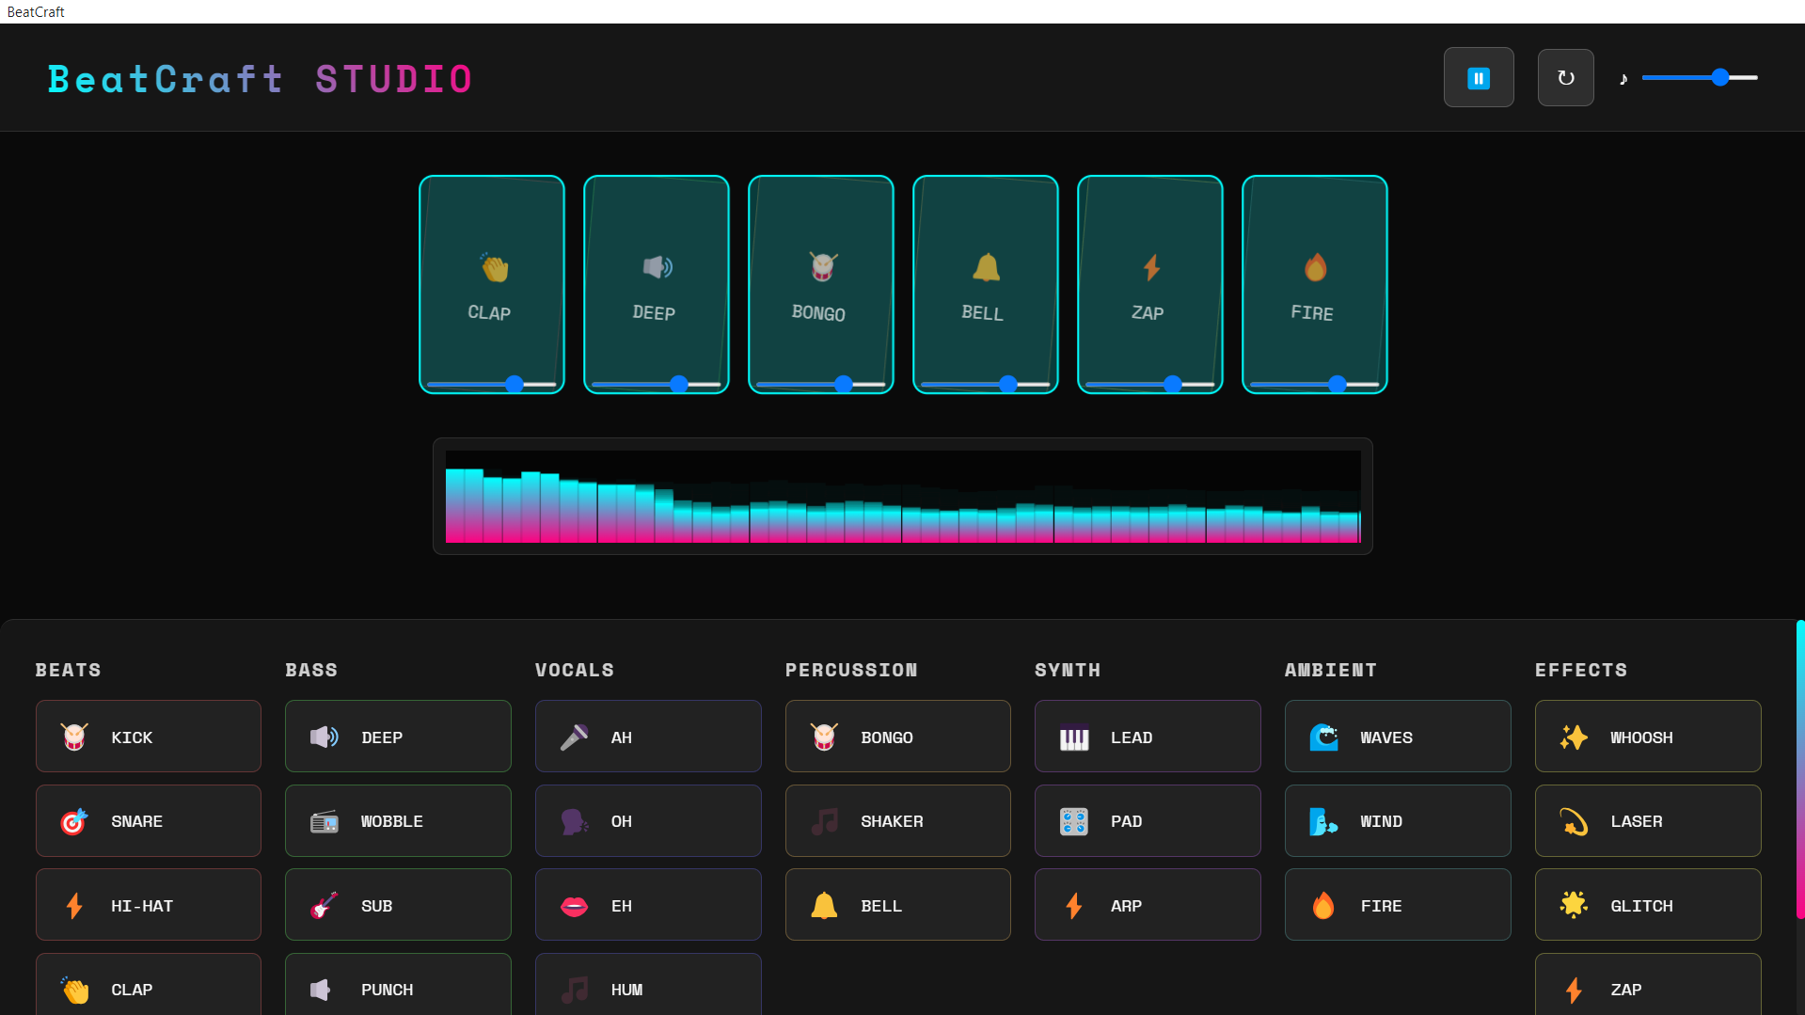
Task: Select the WOBBLE bass sound
Action: [397, 820]
